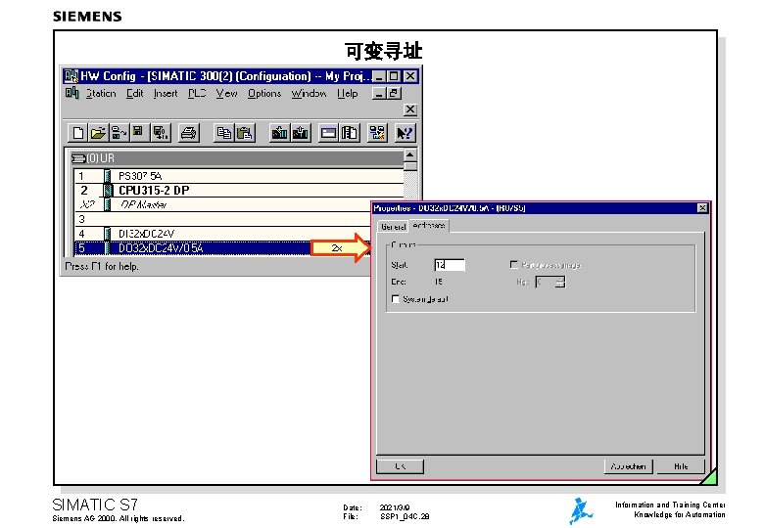Select the empty slot 3 row
The height and width of the screenshot is (528, 764).
(222, 219)
